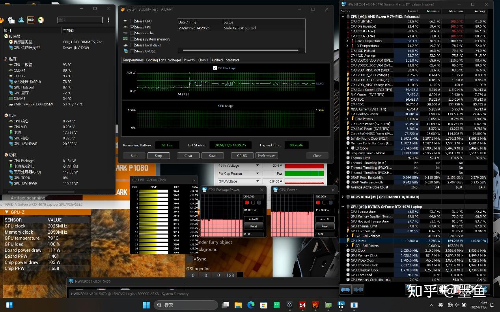Switch to the Temperatures tab

tap(133, 60)
